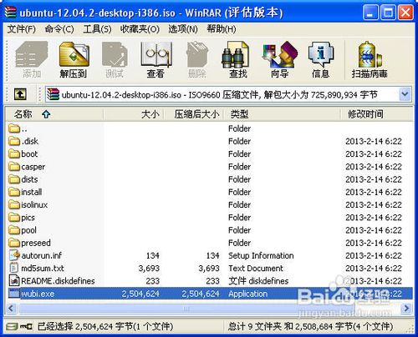
Task: Open the 文件(F) menu
Action: click(22, 29)
